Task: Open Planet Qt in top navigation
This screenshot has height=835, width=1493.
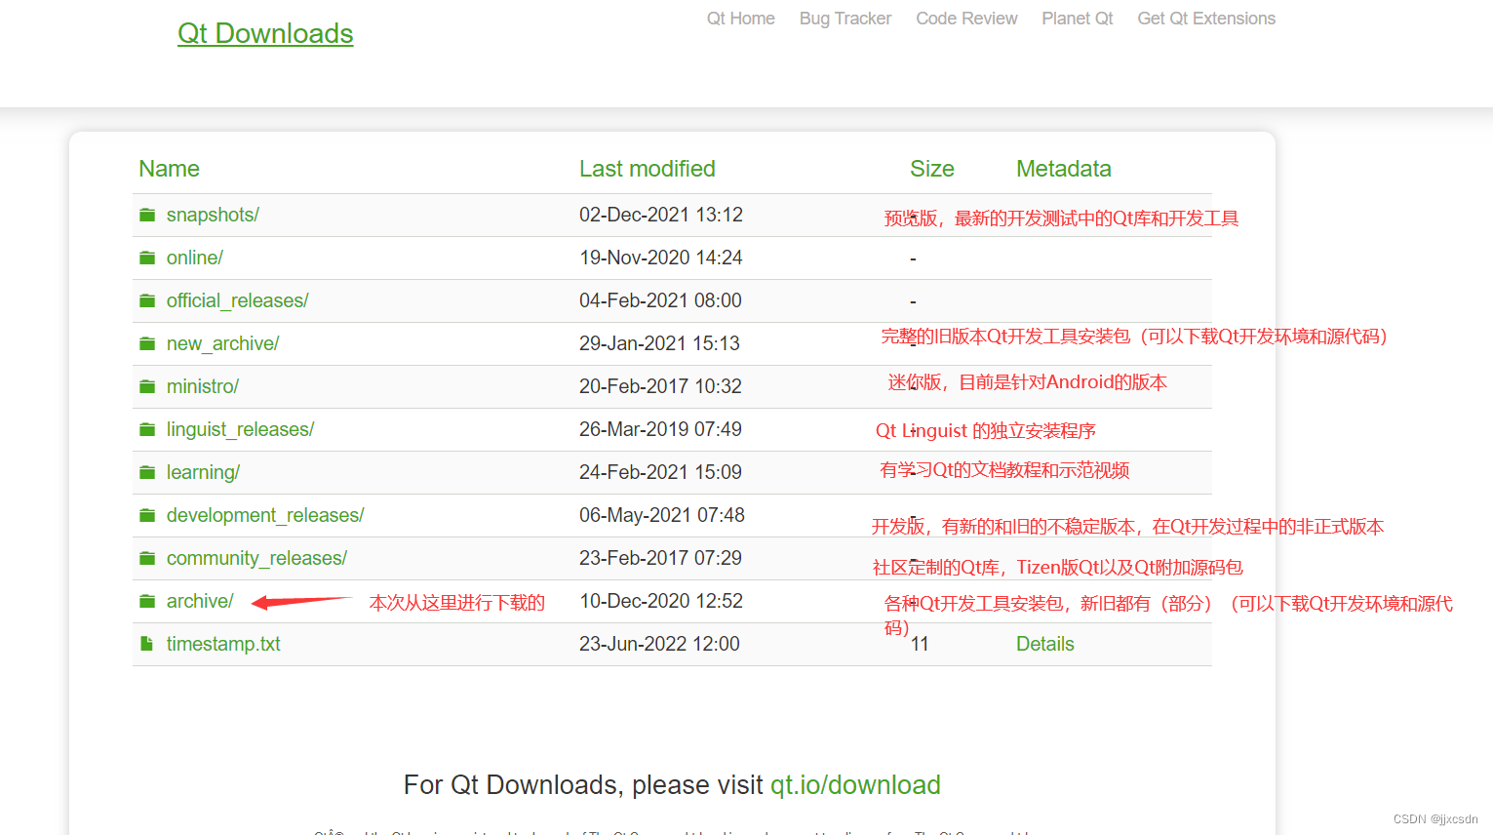Action: (1078, 19)
